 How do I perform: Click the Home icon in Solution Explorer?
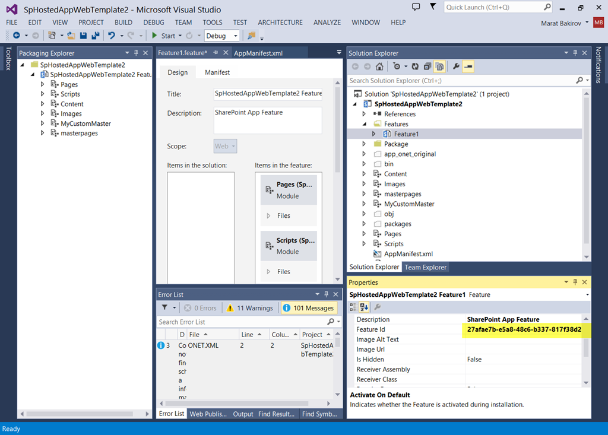point(379,66)
